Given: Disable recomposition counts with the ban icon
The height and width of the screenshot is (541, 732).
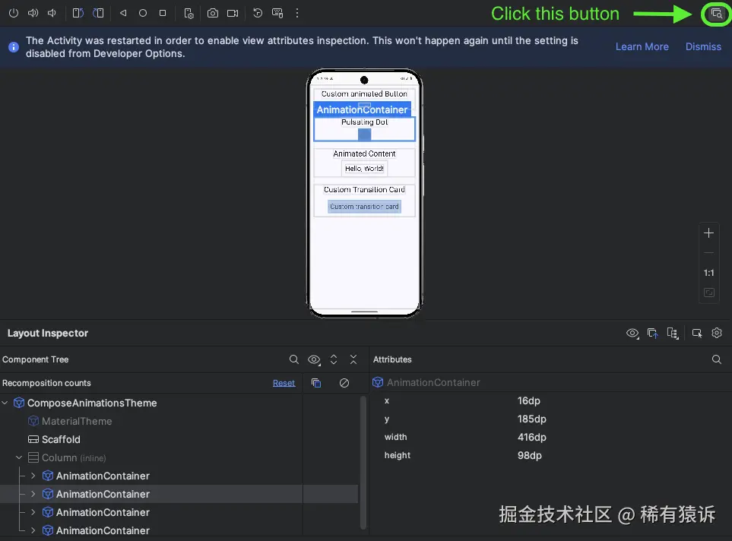Looking at the screenshot, I should 344,383.
